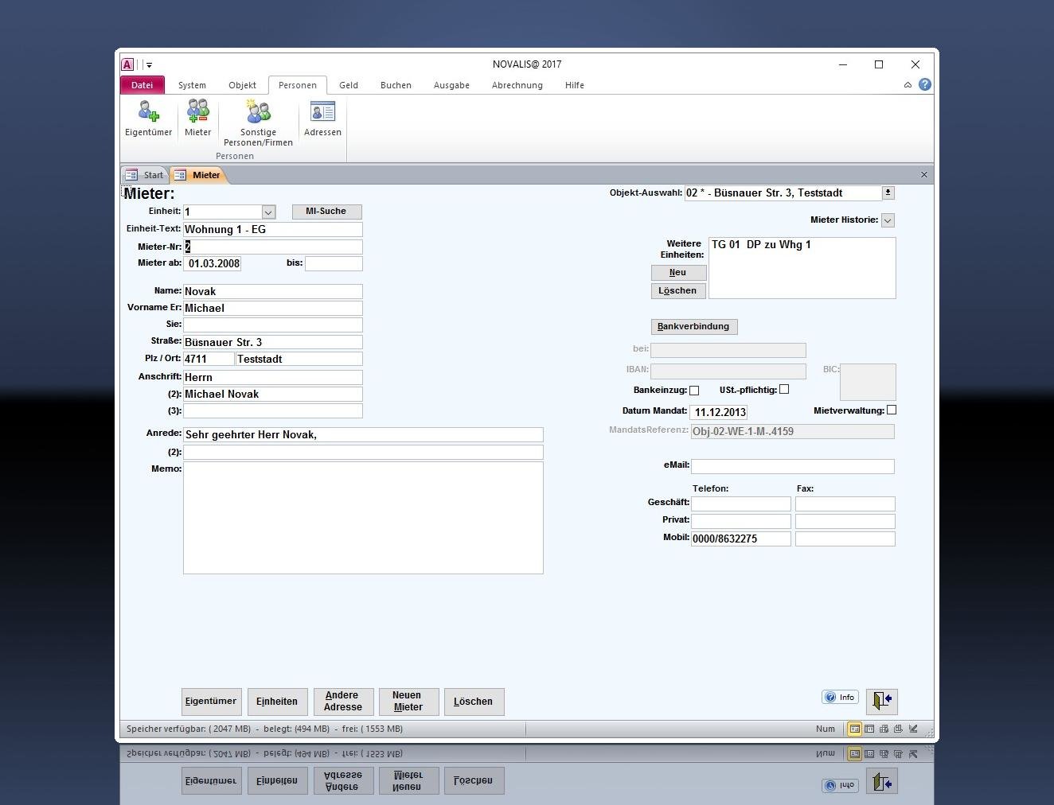Switch to the Objekt ribbon tab
1054x805 pixels.
click(243, 85)
